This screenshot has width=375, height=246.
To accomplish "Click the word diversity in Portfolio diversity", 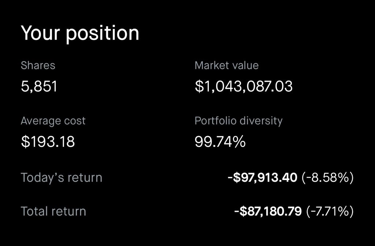I will [x=261, y=121].
